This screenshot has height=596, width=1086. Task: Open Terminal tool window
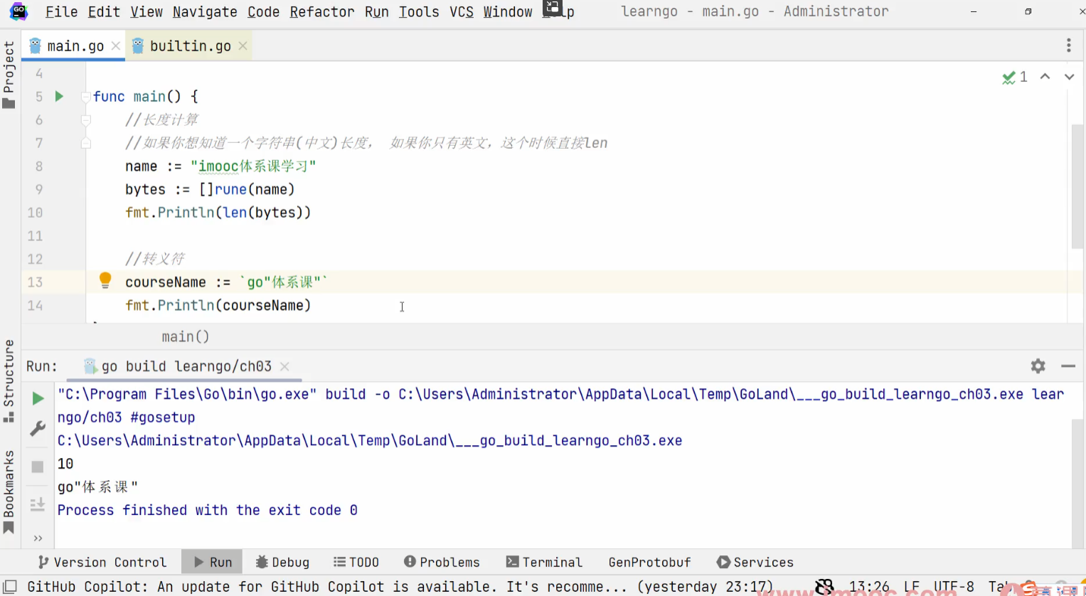point(544,562)
